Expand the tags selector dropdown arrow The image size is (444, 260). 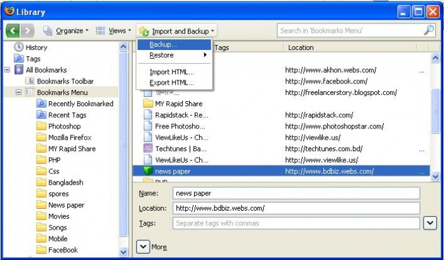click(x=430, y=223)
